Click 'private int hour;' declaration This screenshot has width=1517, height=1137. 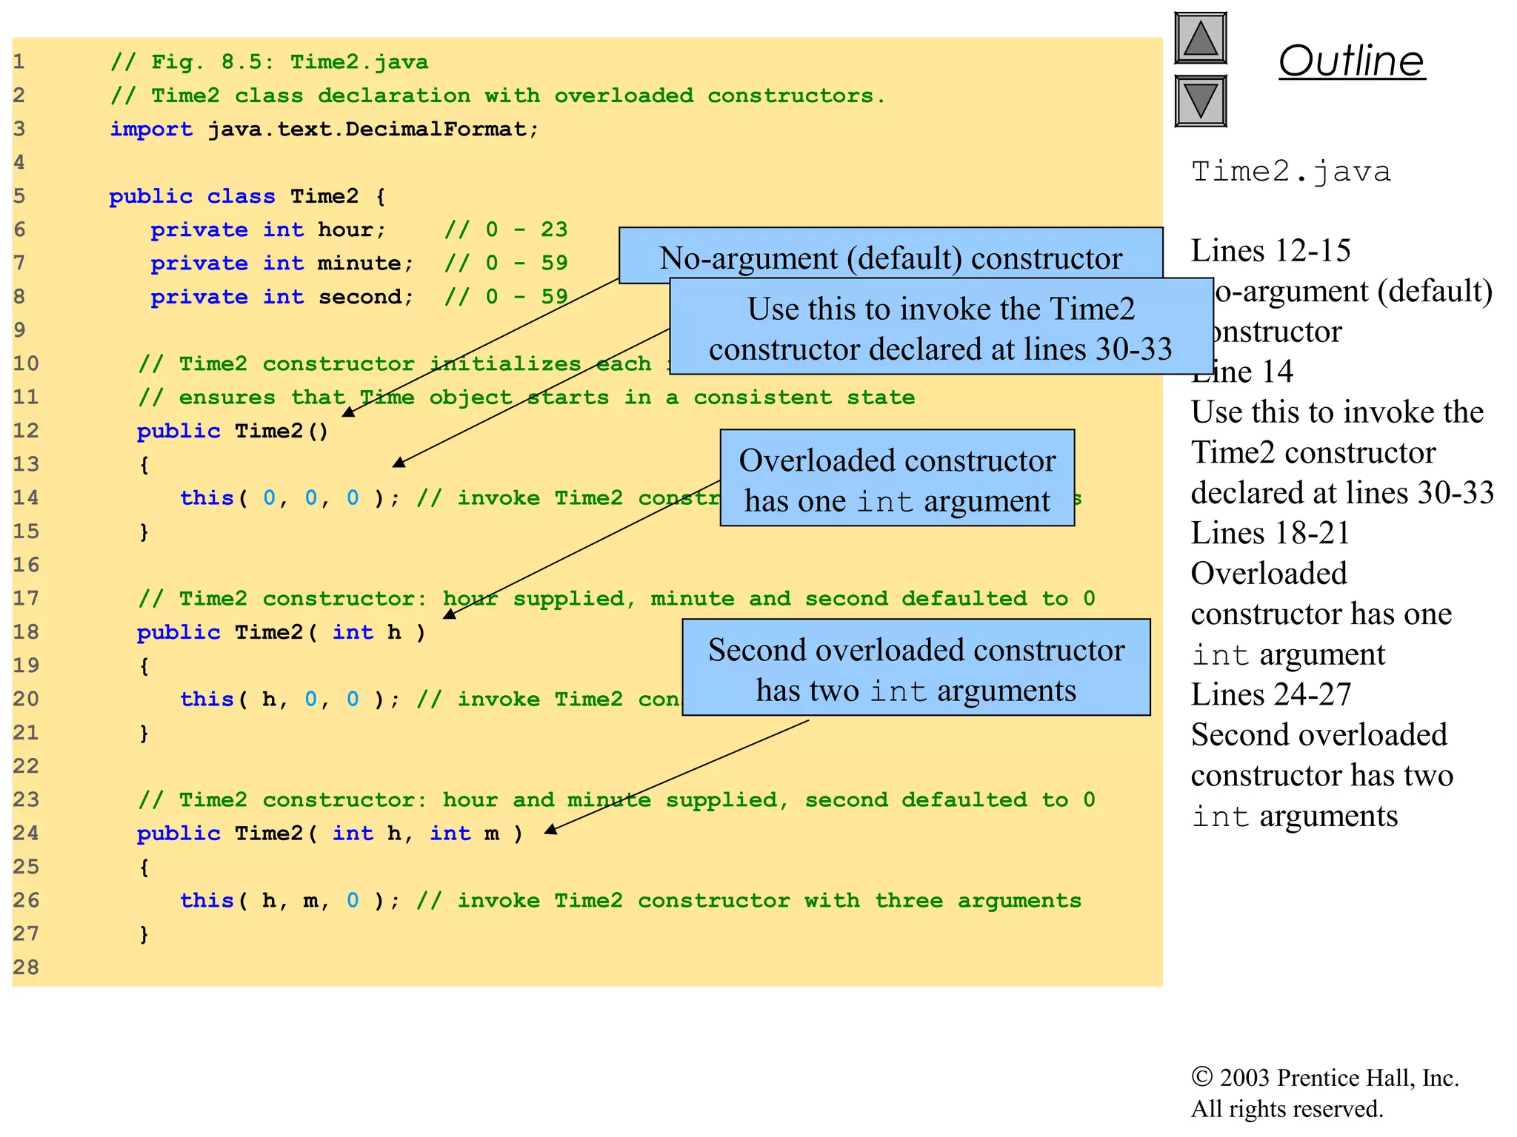(269, 230)
